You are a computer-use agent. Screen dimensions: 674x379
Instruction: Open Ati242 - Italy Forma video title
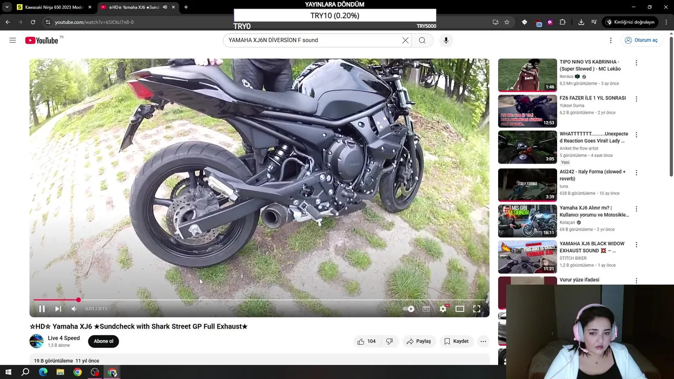point(592,175)
